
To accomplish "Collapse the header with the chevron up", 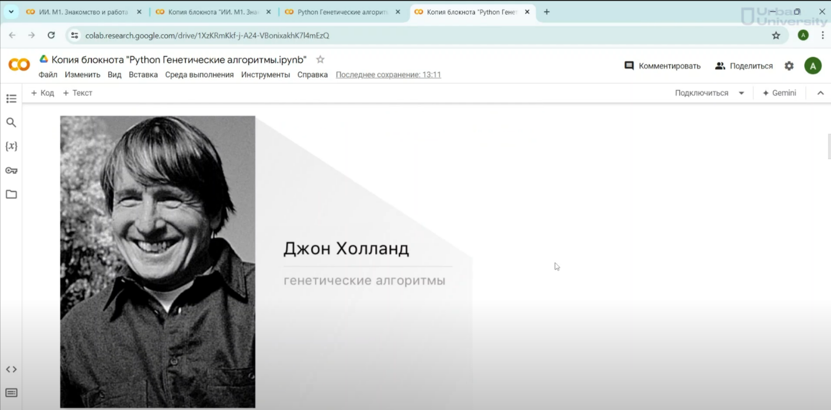I will click(x=821, y=93).
